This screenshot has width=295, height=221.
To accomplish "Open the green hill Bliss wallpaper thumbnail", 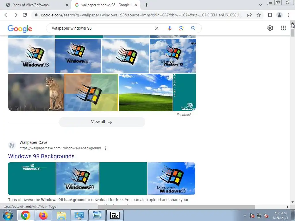I will coord(145,92).
